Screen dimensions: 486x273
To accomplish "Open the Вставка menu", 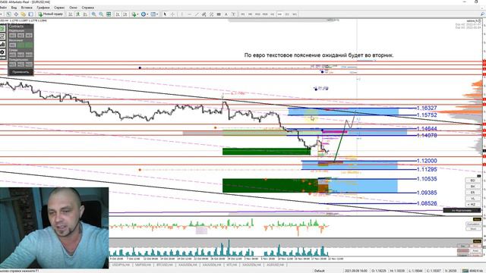I will pos(27,8).
